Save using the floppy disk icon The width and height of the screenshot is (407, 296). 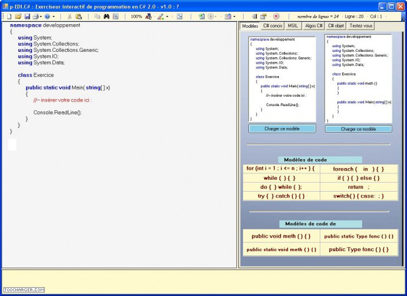(x=27, y=17)
